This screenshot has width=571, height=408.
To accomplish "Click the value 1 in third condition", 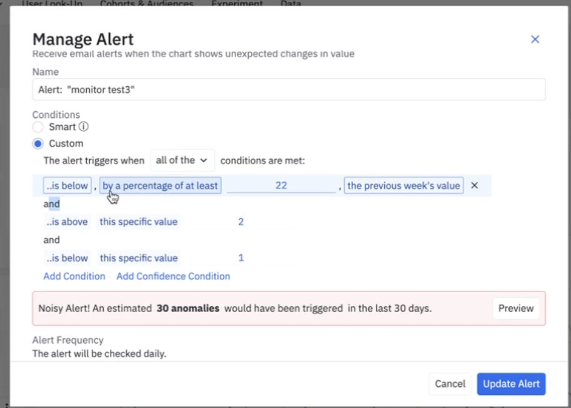I will click(241, 258).
